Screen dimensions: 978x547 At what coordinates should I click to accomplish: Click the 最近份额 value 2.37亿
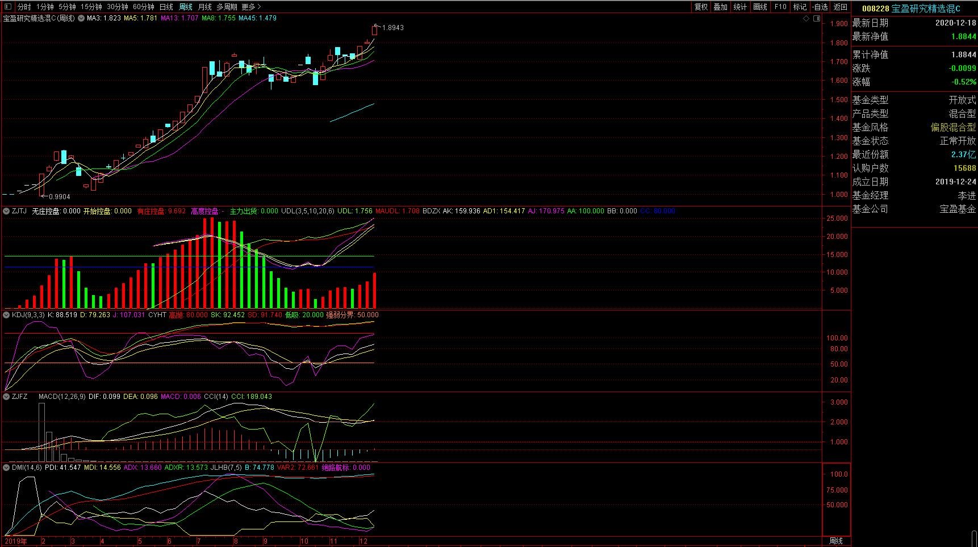pos(964,155)
